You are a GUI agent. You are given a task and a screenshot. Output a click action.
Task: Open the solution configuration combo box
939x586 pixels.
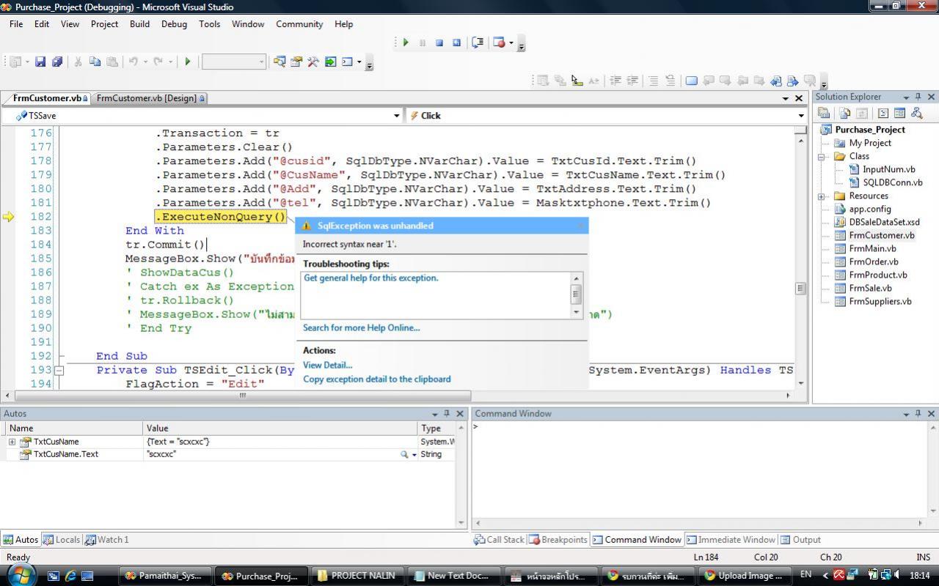234,62
